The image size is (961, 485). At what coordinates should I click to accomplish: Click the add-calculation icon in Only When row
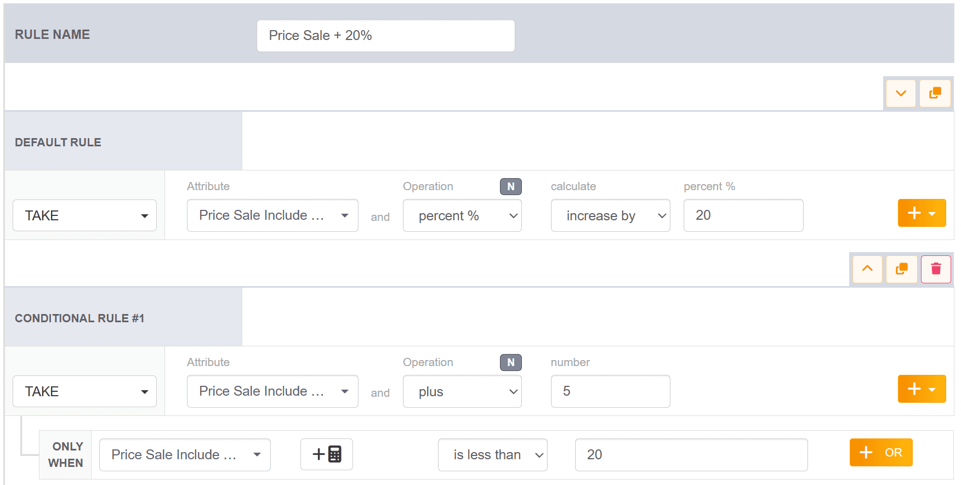(x=326, y=454)
